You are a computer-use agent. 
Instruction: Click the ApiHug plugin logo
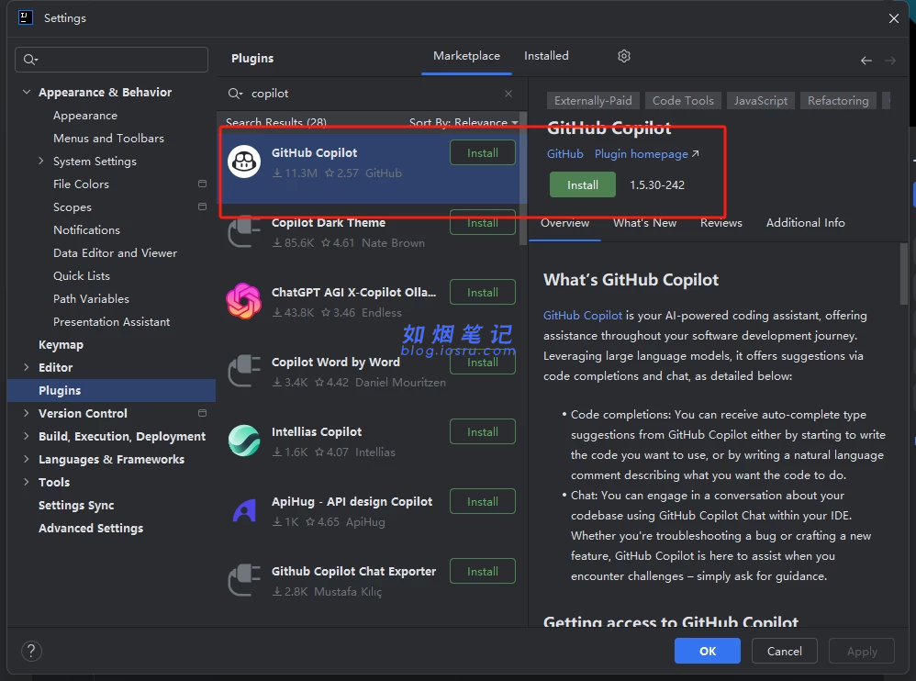[x=243, y=510]
